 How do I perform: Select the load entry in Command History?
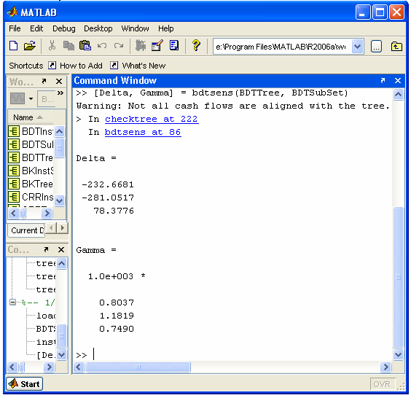(x=46, y=316)
